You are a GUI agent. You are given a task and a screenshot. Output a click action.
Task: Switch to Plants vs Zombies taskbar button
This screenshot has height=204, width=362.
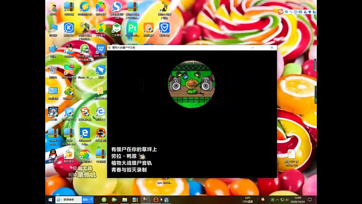click(x=146, y=200)
